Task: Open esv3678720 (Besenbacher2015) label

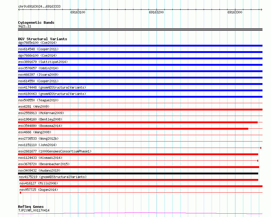Action: pyautogui.click(x=44, y=164)
